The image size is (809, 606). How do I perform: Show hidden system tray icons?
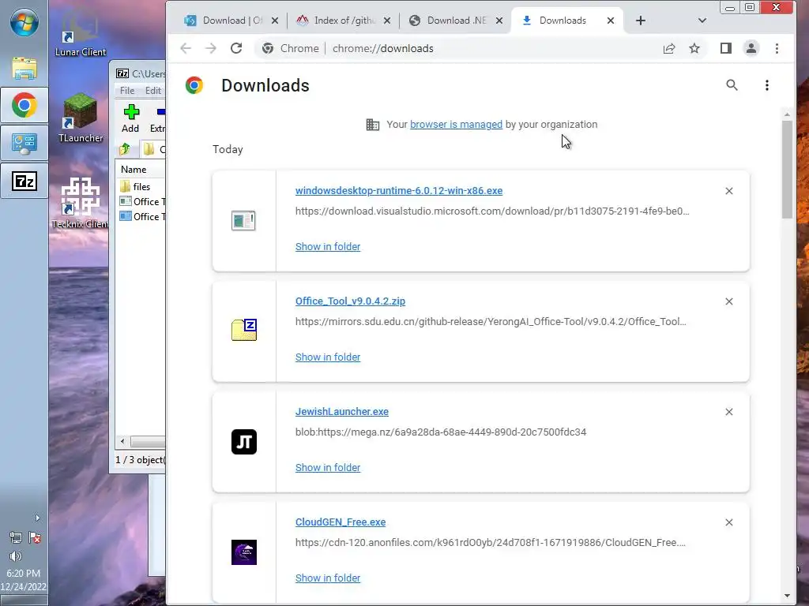[37, 518]
